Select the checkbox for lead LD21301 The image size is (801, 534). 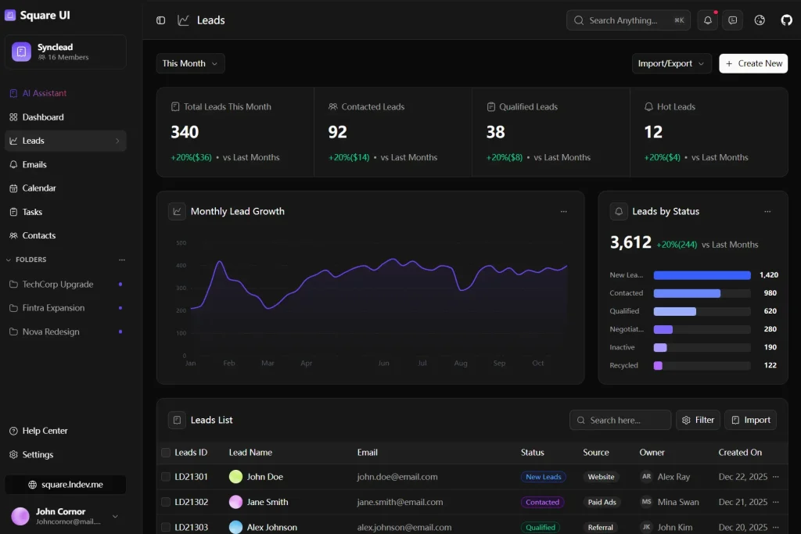point(167,477)
